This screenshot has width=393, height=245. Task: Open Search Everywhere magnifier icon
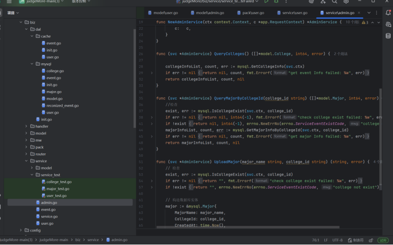pos(334,1)
